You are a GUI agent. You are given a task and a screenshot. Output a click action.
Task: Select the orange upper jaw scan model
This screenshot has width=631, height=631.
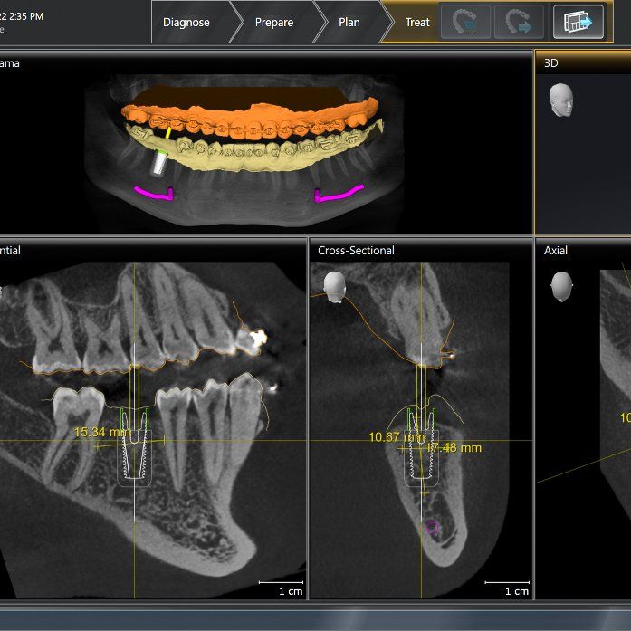pos(250,119)
